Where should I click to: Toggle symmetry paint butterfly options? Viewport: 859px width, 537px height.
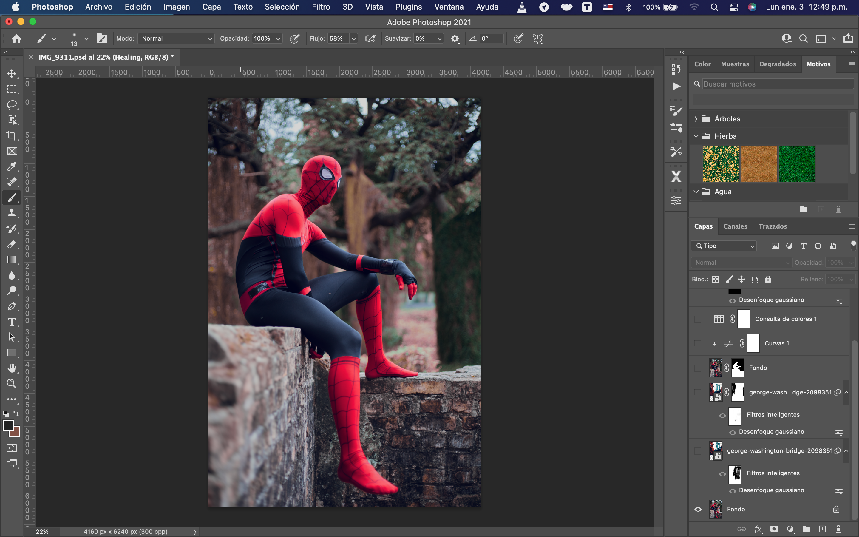coord(538,38)
